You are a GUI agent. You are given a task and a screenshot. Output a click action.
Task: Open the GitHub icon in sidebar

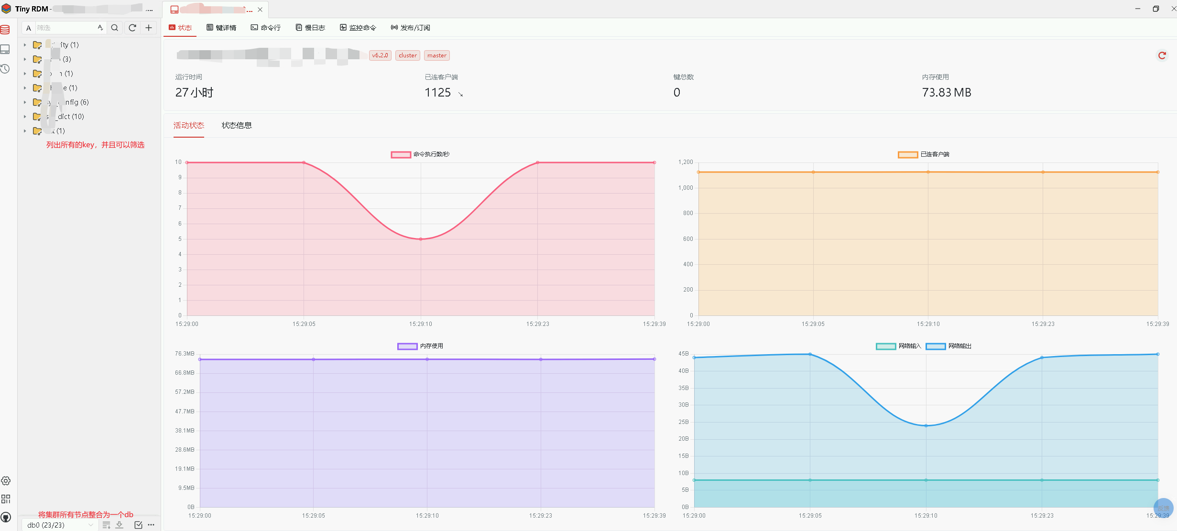tap(6, 517)
